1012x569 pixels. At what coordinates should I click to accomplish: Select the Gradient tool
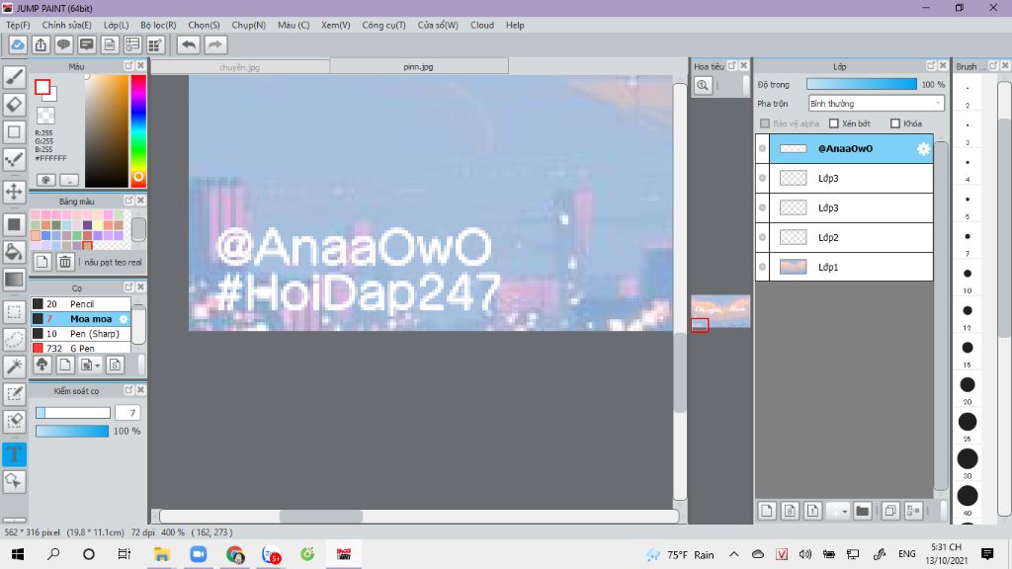[x=14, y=280]
